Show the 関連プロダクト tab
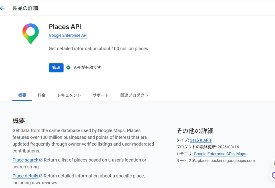 click(x=134, y=95)
